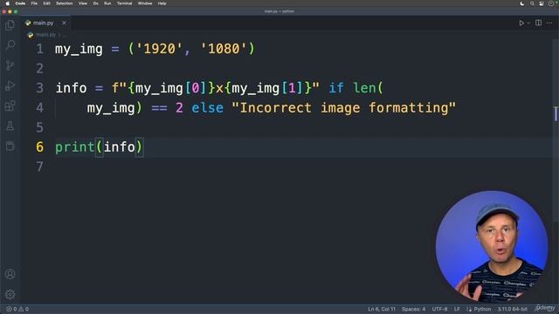Open the File menu
This screenshot has width=559, height=314.
click(34, 3)
